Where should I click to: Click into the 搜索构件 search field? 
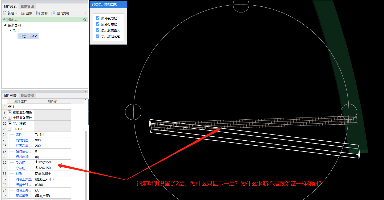pyautogui.click(x=43, y=20)
